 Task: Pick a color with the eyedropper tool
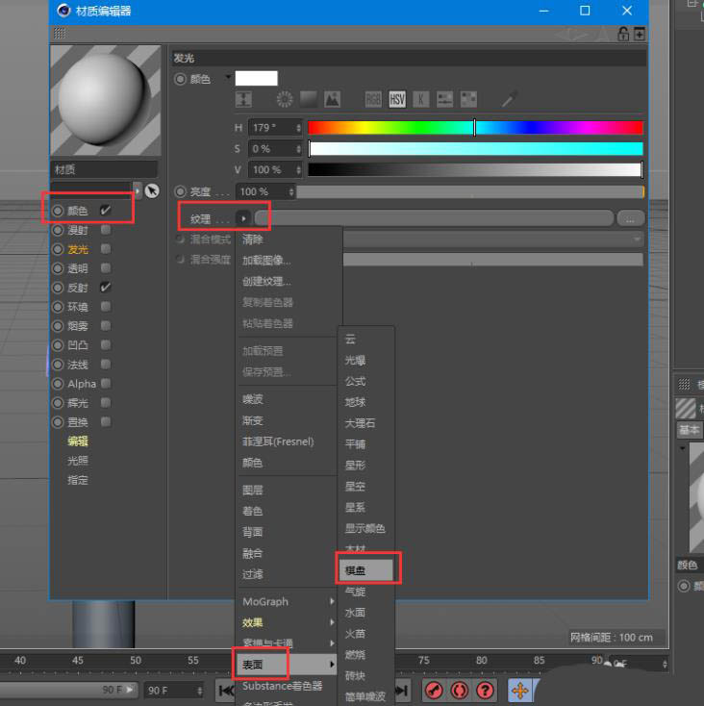coord(510,99)
